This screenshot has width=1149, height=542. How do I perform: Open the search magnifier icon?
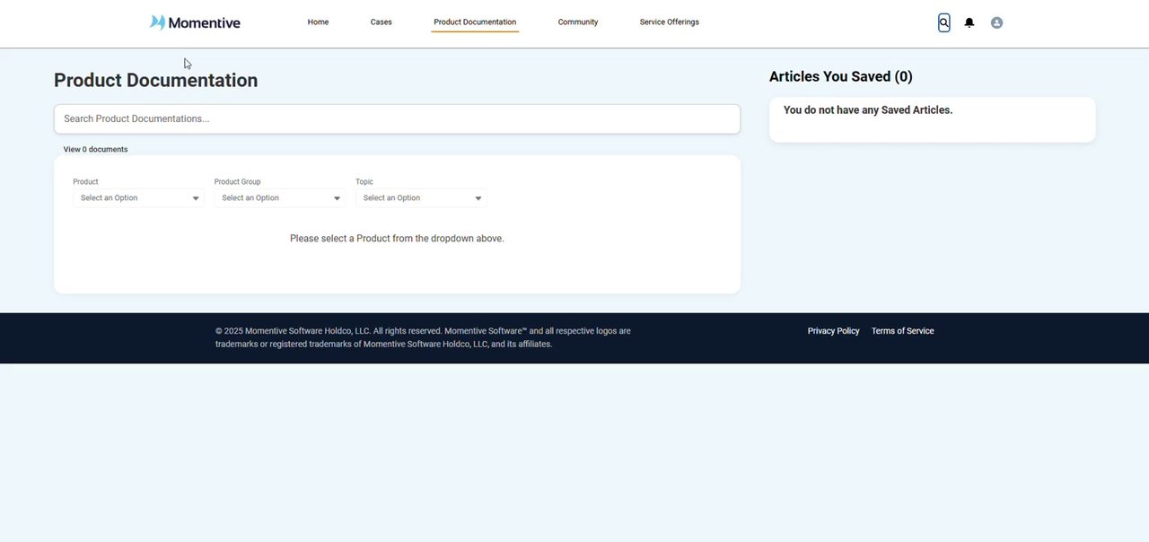[943, 22]
